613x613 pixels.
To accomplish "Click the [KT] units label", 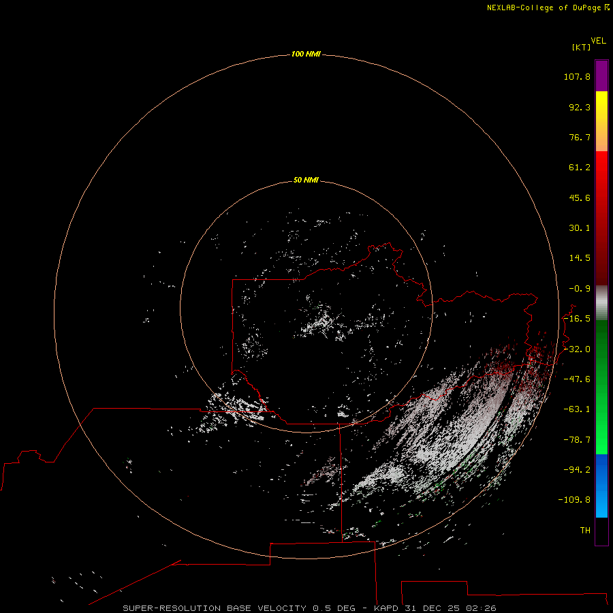I will coord(582,47).
